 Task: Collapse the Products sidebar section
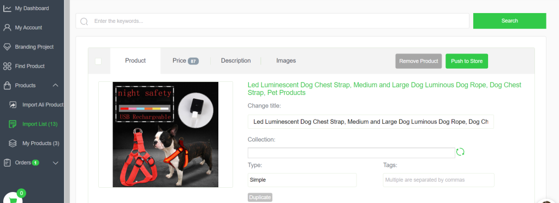coord(55,86)
